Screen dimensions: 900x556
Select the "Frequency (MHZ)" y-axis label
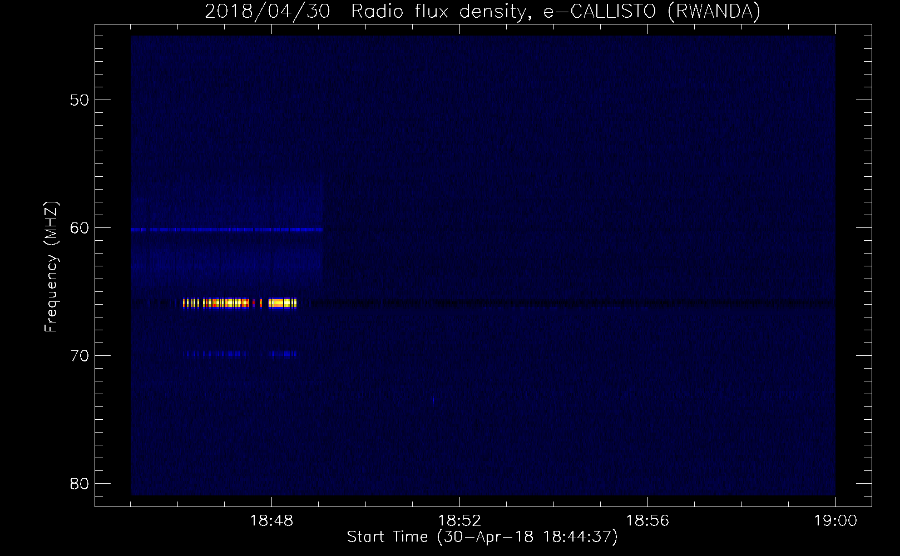tap(51, 267)
